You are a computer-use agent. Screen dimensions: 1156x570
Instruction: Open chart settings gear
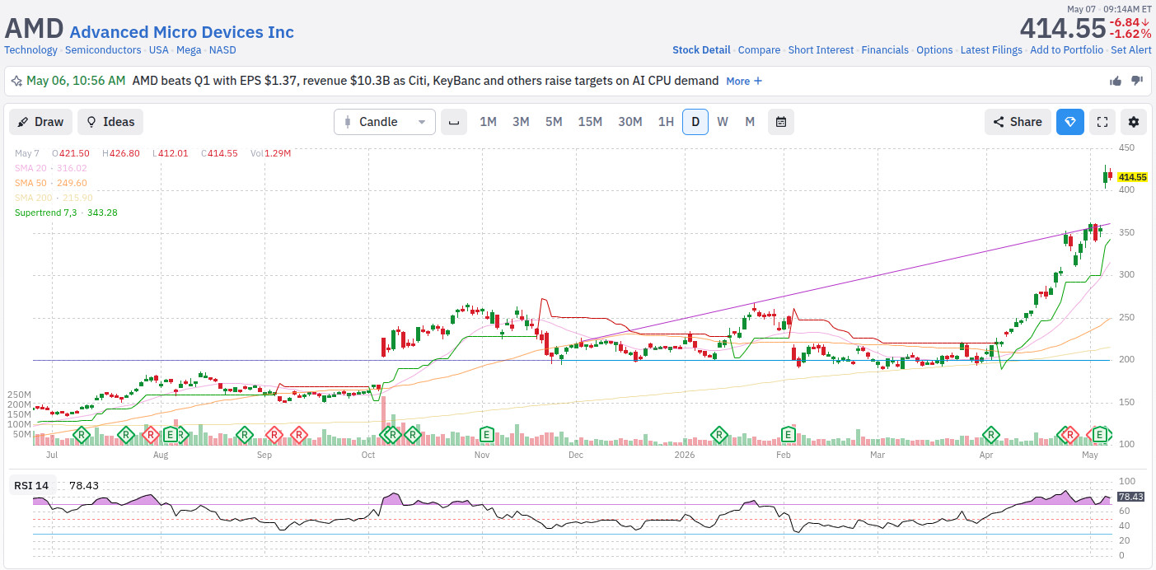point(1134,122)
